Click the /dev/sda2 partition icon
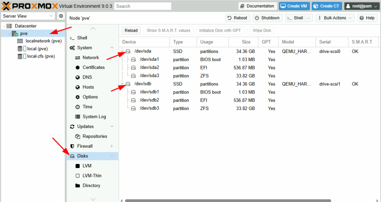 [x=134, y=68]
